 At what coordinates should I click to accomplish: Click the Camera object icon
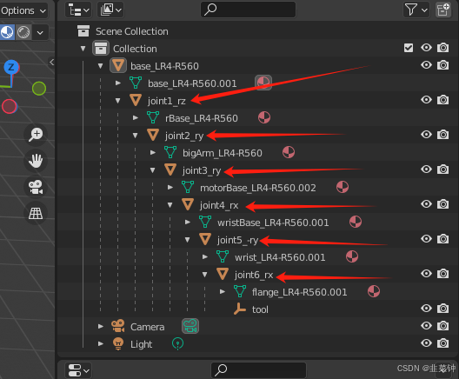coord(118,326)
